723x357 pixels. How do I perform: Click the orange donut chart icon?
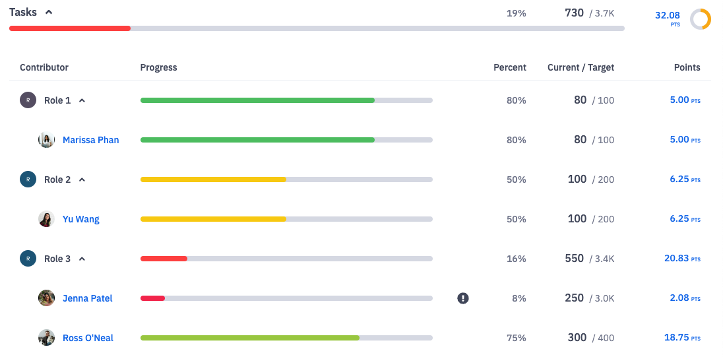pyautogui.click(x=700, y=19)
